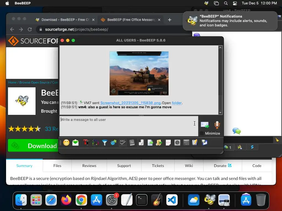Open Control Center in menu bar
The height and width of the screenshot is (211, 282).
pyautogui.click(x=235, y=3)
